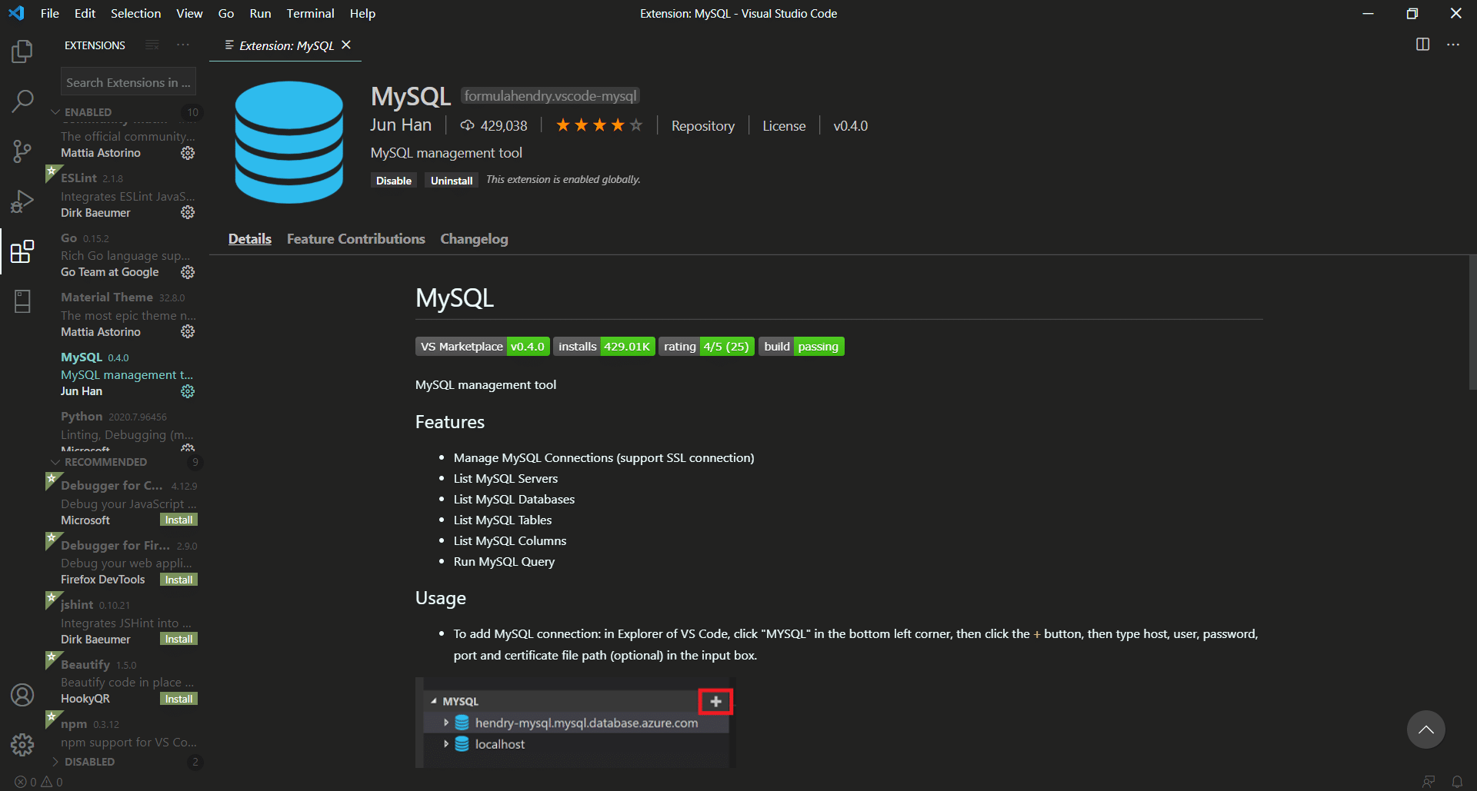Open the Manage gear in activity bar
This screenshot has width=1477, height=791.
(x=22, y=744)
